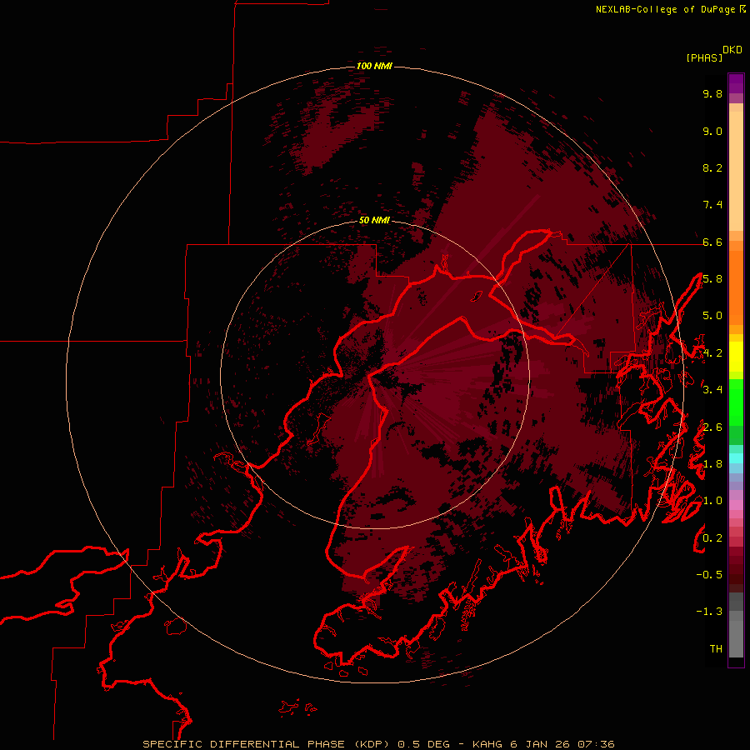Click the [PHAS] units label

coord(704,58)
